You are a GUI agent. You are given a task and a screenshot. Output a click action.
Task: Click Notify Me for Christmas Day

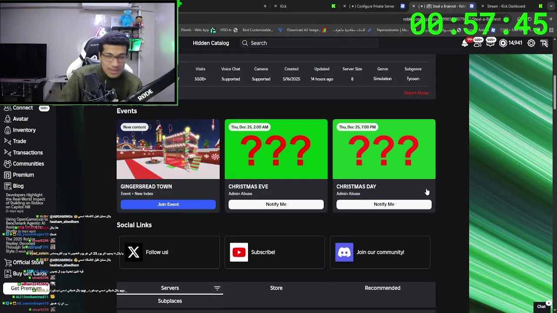[x=384, y=204]
